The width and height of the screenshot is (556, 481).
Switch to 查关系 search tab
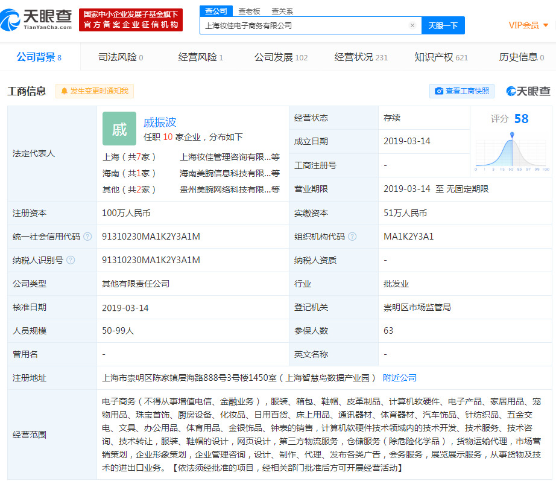pyautogui.click(x=282, y=11)
